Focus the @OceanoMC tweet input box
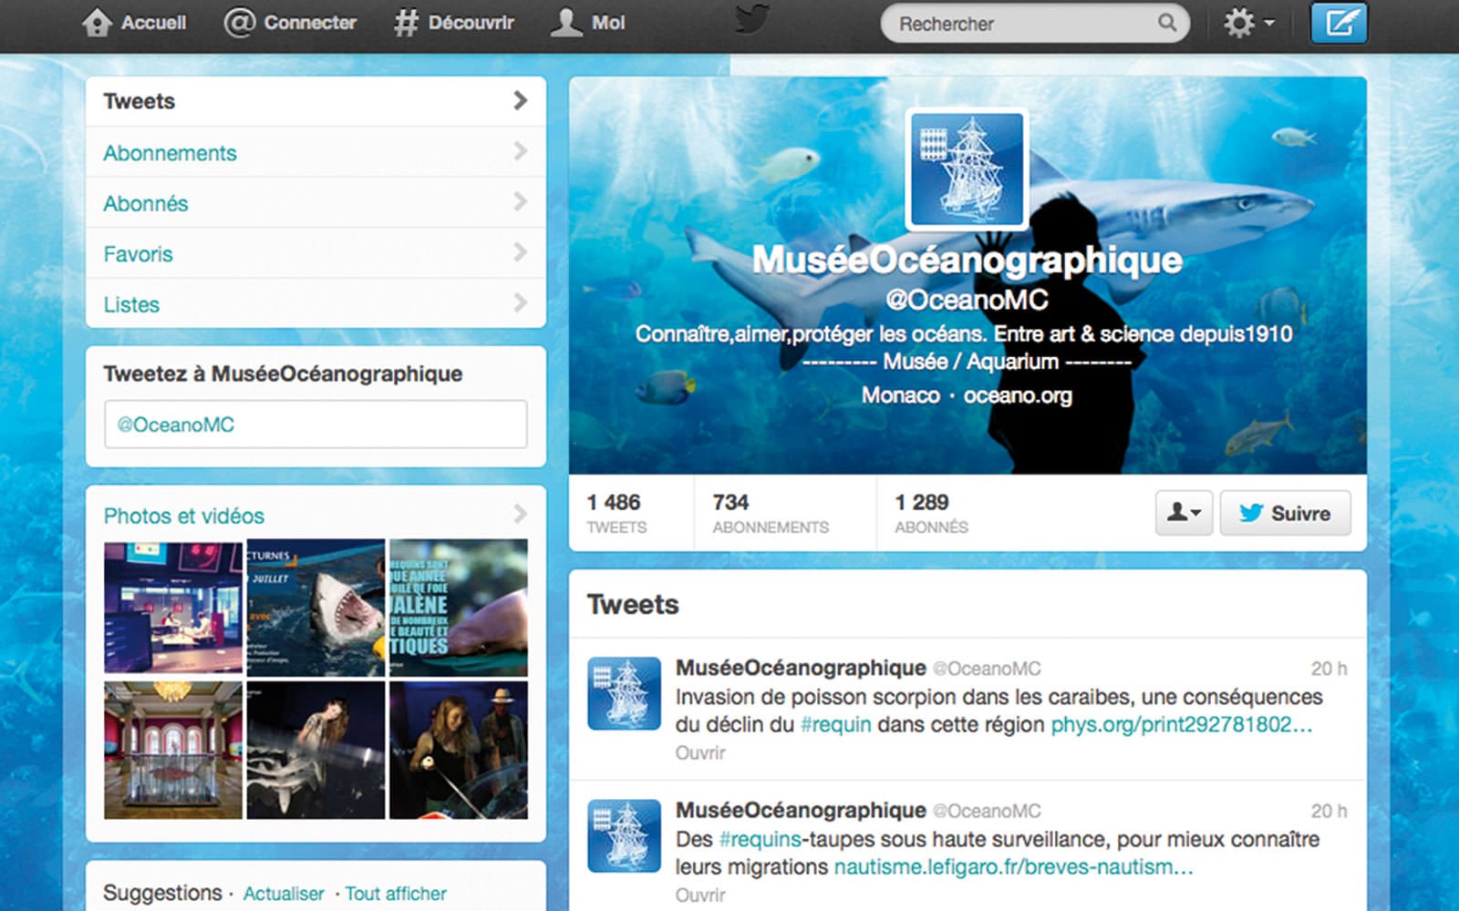This screenshot has width=1459, height=911. point(315,425)
